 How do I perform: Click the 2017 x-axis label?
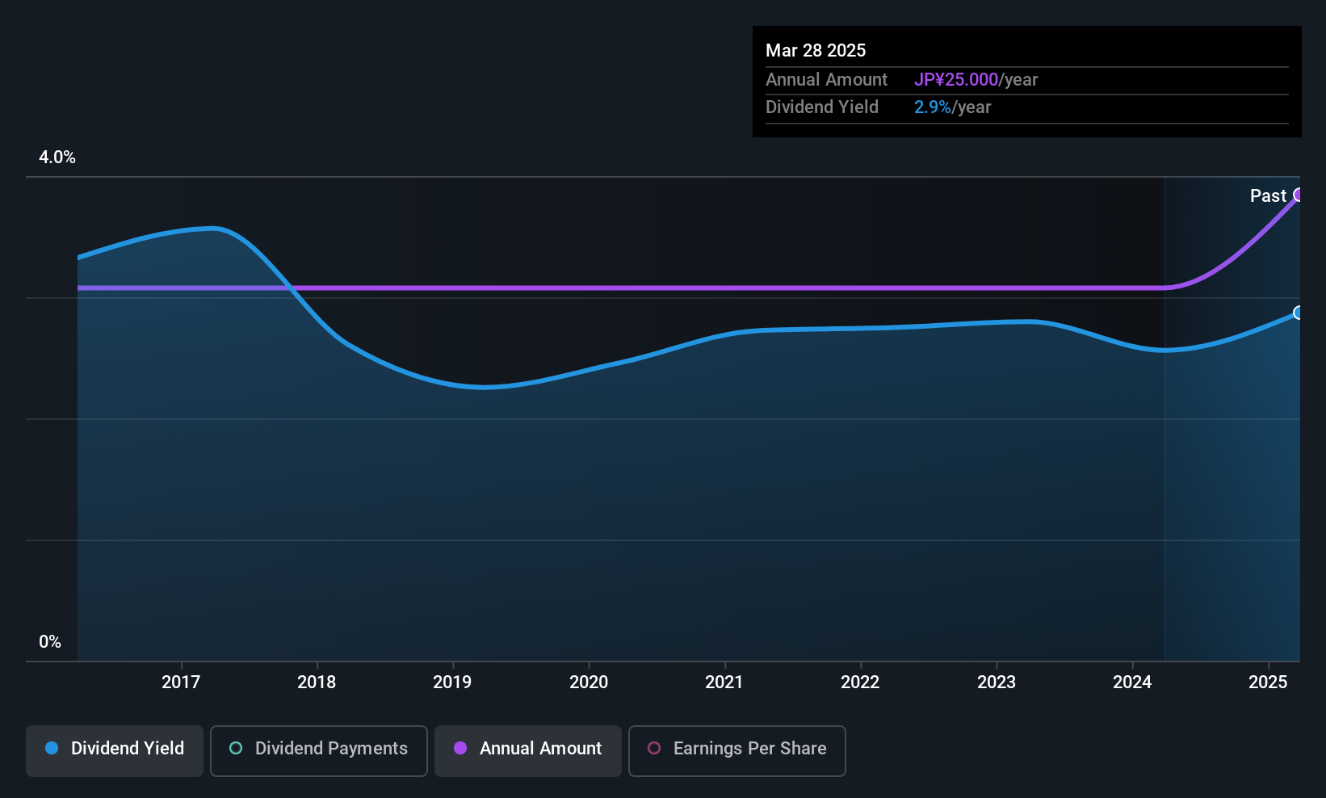(181, 682)
